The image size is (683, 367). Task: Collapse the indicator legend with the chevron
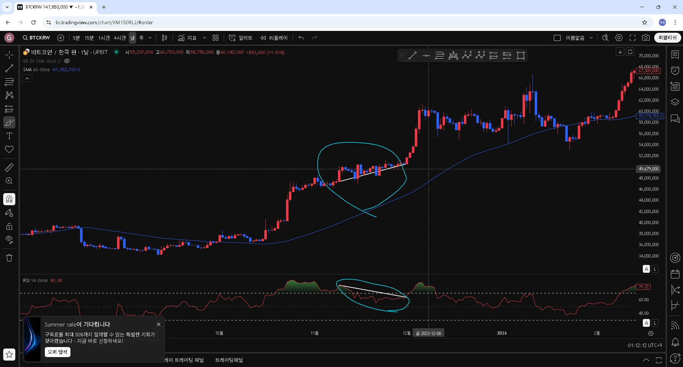[x=27, y=79]
